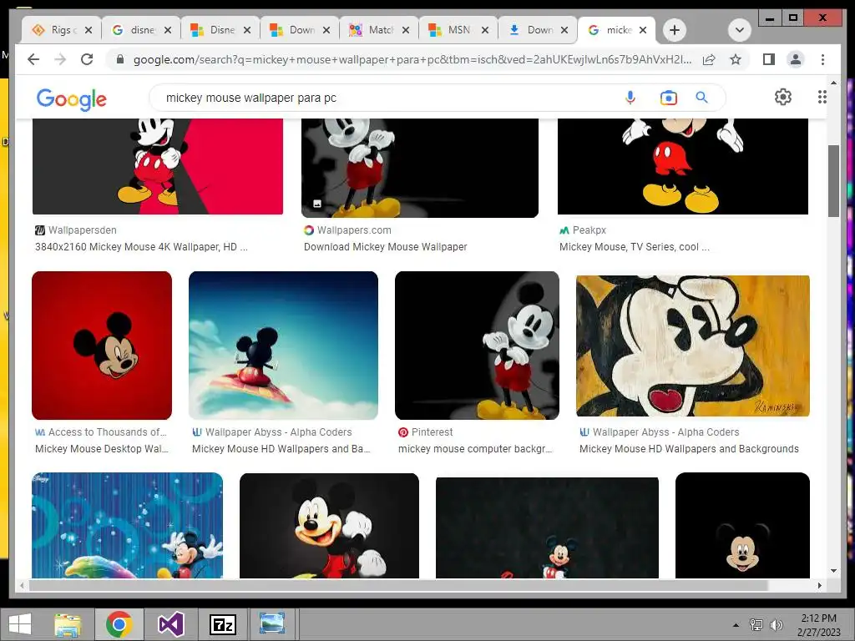Open Mickey on flying carpet image
This screenshot has width=855, height=641.
tap(283, 346)
